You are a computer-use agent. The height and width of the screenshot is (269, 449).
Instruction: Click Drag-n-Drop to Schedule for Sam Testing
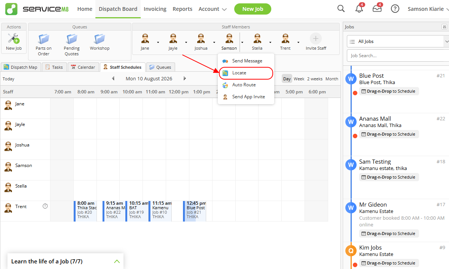[x=389, y=177]
